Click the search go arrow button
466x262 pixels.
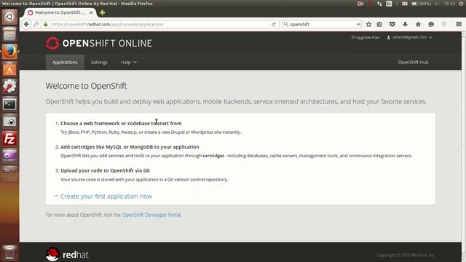(358, 24)
